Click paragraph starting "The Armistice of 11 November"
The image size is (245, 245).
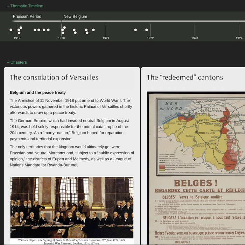click(x=71, y=106)
